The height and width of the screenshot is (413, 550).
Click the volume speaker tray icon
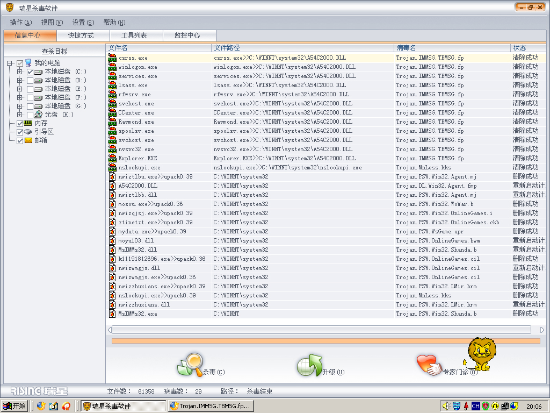pos(446,406)
